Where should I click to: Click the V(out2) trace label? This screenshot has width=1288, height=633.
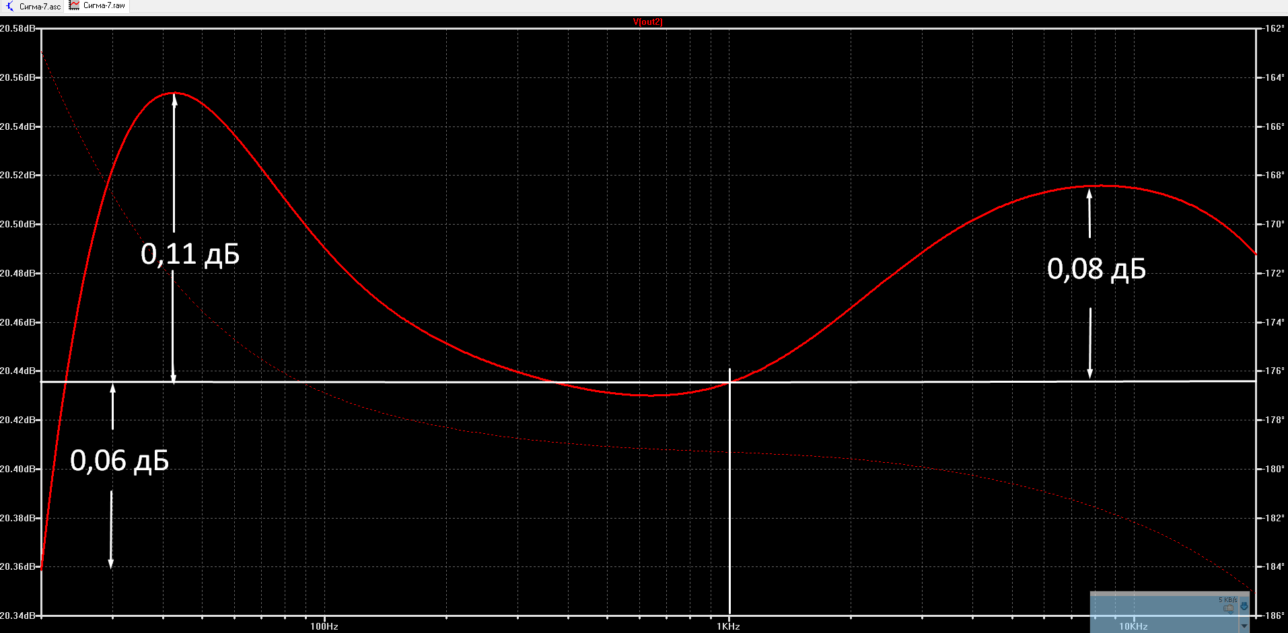pos(647,22)
